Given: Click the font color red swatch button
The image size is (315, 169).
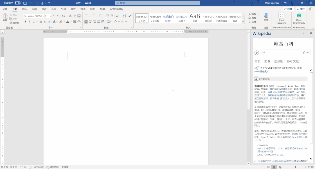Looking at the screenshot, I should point(67,22).
